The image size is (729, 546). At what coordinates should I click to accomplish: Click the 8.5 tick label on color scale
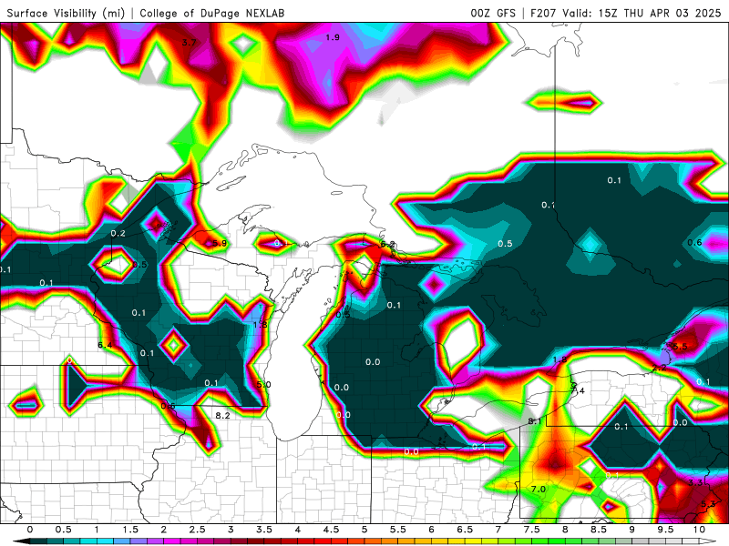(x=599, y=530)
